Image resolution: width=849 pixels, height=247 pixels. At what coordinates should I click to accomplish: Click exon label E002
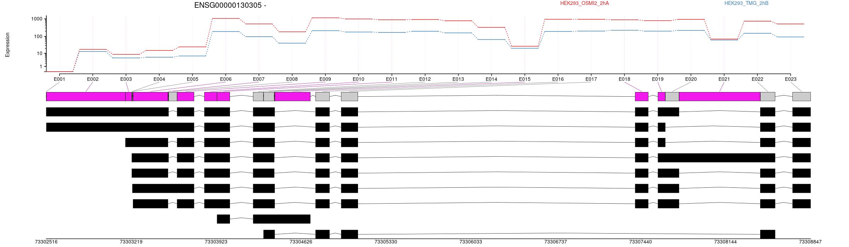click(x=93, y=79)
